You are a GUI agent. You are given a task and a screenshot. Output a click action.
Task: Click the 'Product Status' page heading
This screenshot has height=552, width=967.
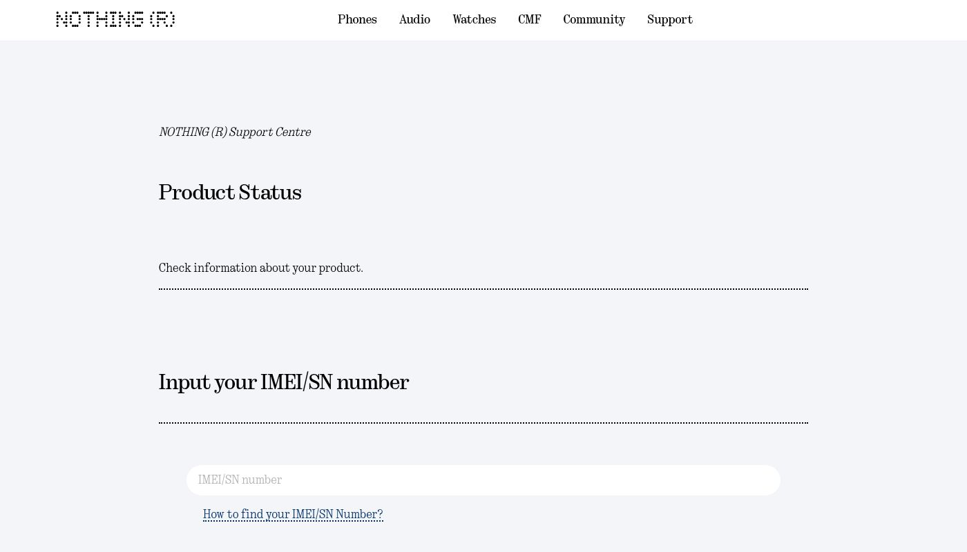230,193
